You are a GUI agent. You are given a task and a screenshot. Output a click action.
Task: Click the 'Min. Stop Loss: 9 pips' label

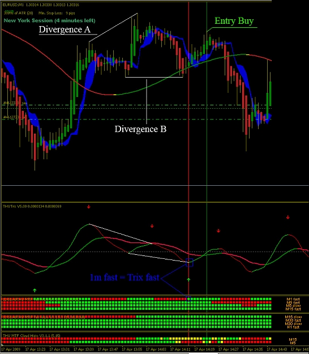point(57,13)
